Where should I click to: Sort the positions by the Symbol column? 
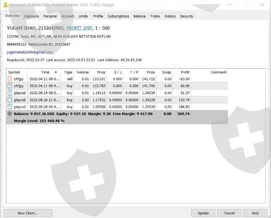14,72
